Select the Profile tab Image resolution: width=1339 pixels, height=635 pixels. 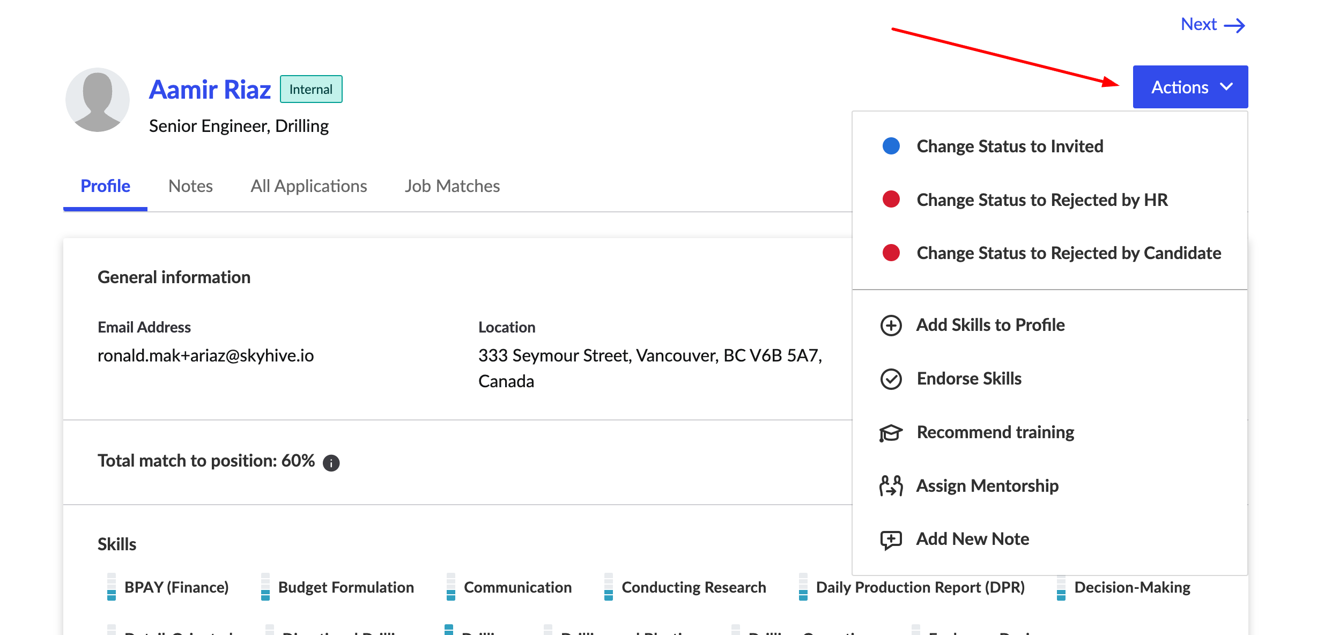point(104,186)
